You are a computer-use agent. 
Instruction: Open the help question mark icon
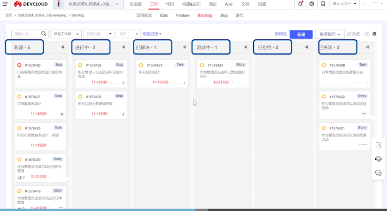click(312, 4)
